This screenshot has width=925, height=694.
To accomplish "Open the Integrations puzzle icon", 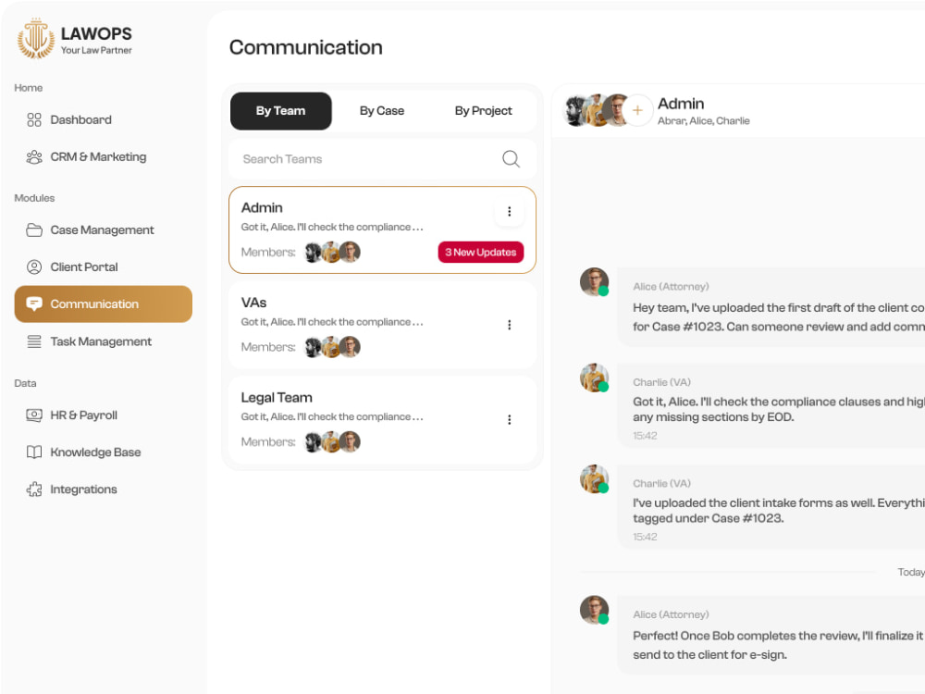I will pyautogui.click(x=34, y=490).
